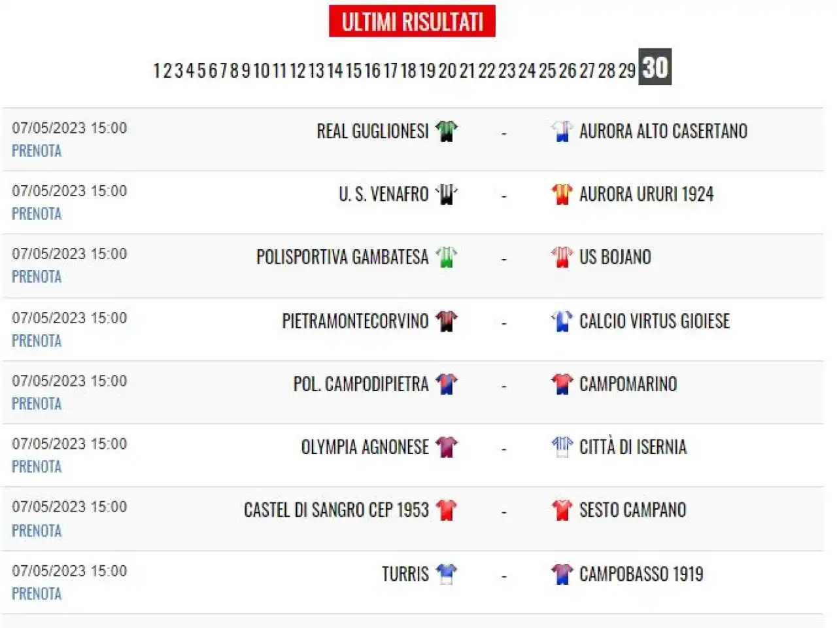The image size is (837, 628).
Task: Select matchday 1
Action: 157,71
